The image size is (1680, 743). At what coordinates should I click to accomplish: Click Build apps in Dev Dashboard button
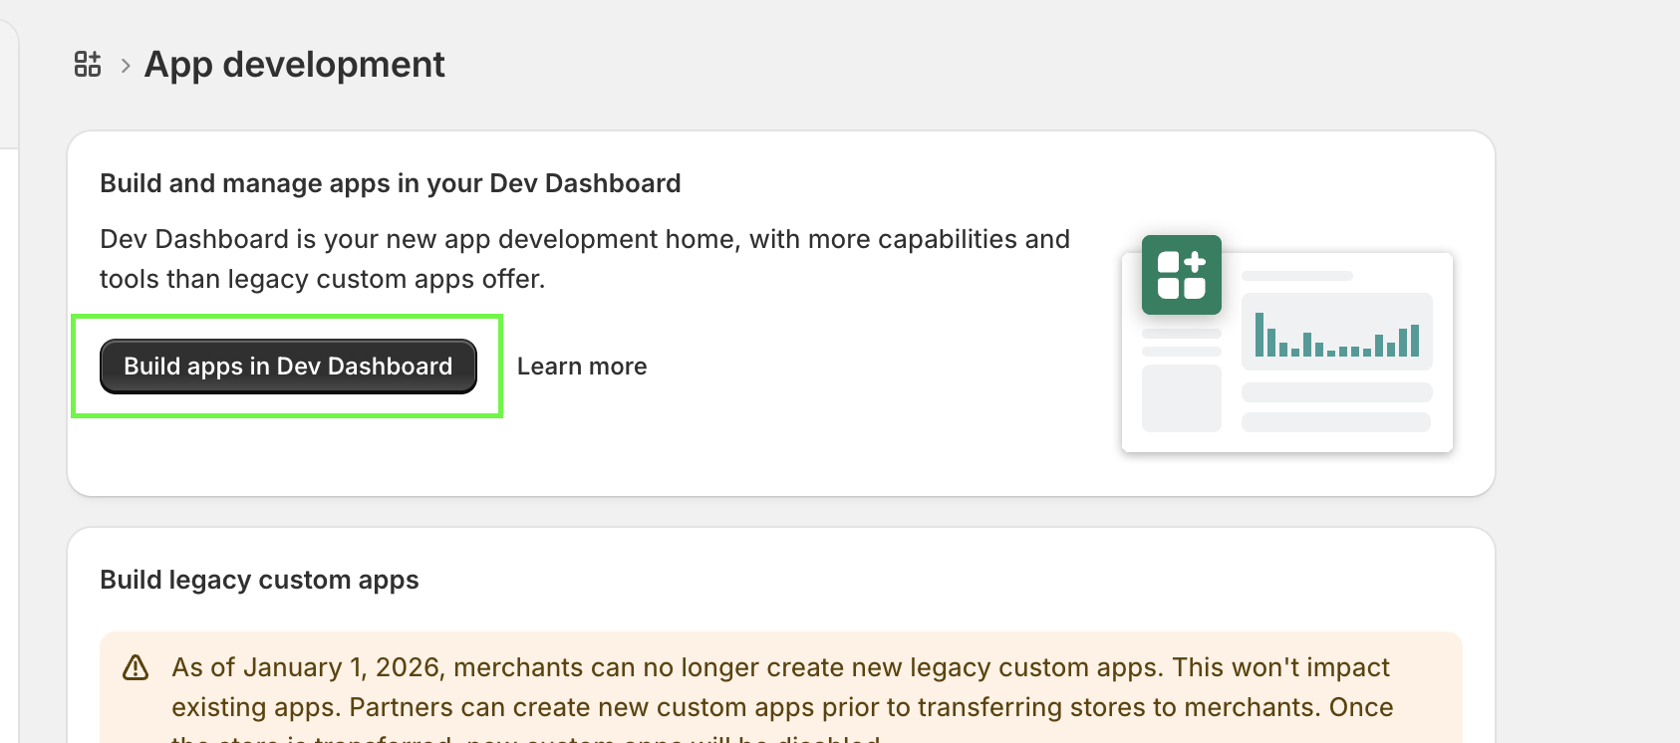[288, 367]
